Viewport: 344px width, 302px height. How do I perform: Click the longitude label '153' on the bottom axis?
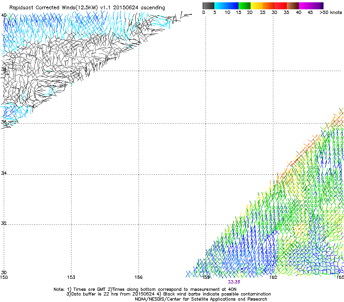(x=71, y=277)
